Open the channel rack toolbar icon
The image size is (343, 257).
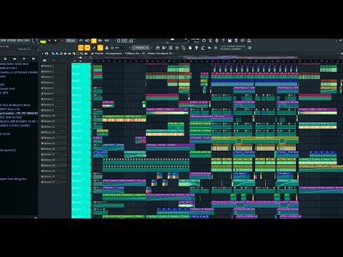tap(171, 48)
